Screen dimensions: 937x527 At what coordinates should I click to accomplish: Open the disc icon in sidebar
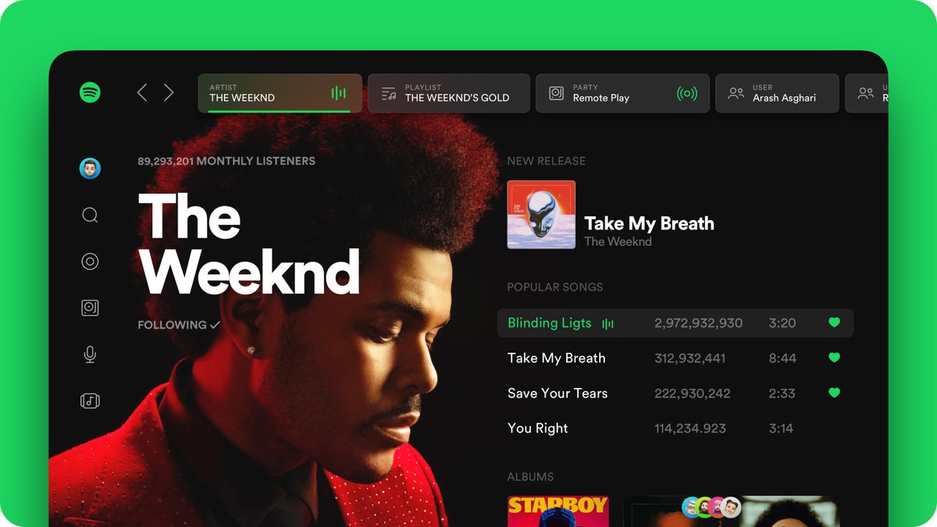pyautogui.click(x=90, y=262)
